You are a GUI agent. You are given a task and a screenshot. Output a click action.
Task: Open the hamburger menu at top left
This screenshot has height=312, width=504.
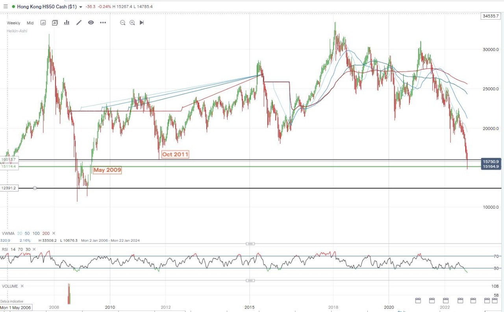coord(6,7)
